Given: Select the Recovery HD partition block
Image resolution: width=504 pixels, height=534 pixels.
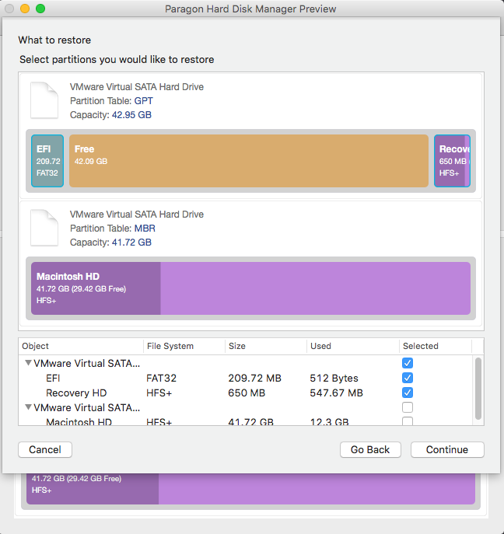Looking at the screenshot, I should pos(452,161).
